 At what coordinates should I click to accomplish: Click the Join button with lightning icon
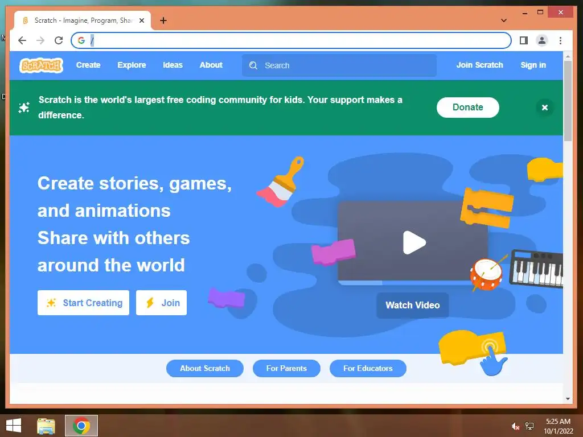161,303
